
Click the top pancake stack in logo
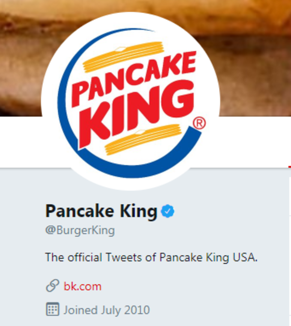pyautogui.click(x=123, y=57)
